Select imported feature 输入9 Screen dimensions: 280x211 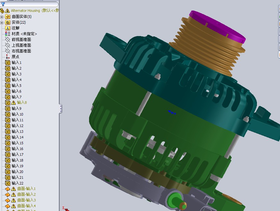[17, 108]
